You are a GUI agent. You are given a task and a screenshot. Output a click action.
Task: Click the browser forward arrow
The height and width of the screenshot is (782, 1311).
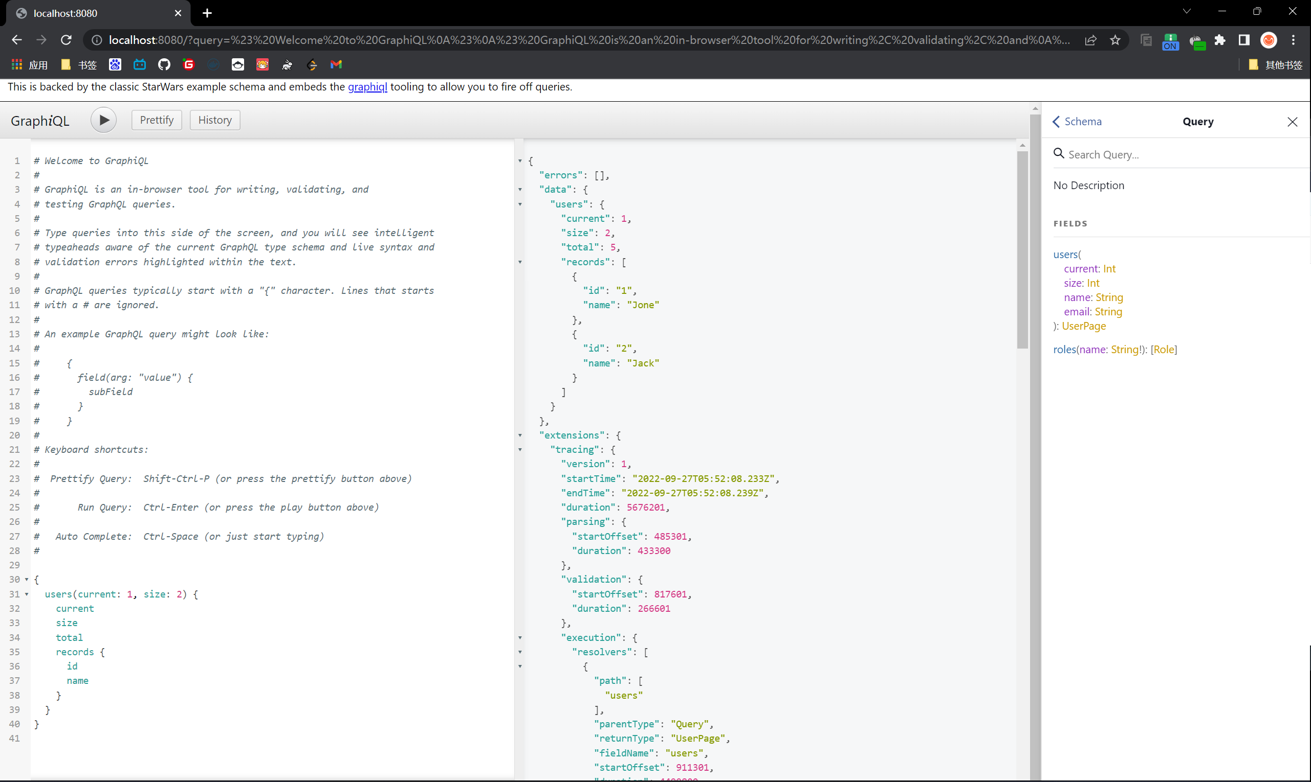[x=41, y=40]
